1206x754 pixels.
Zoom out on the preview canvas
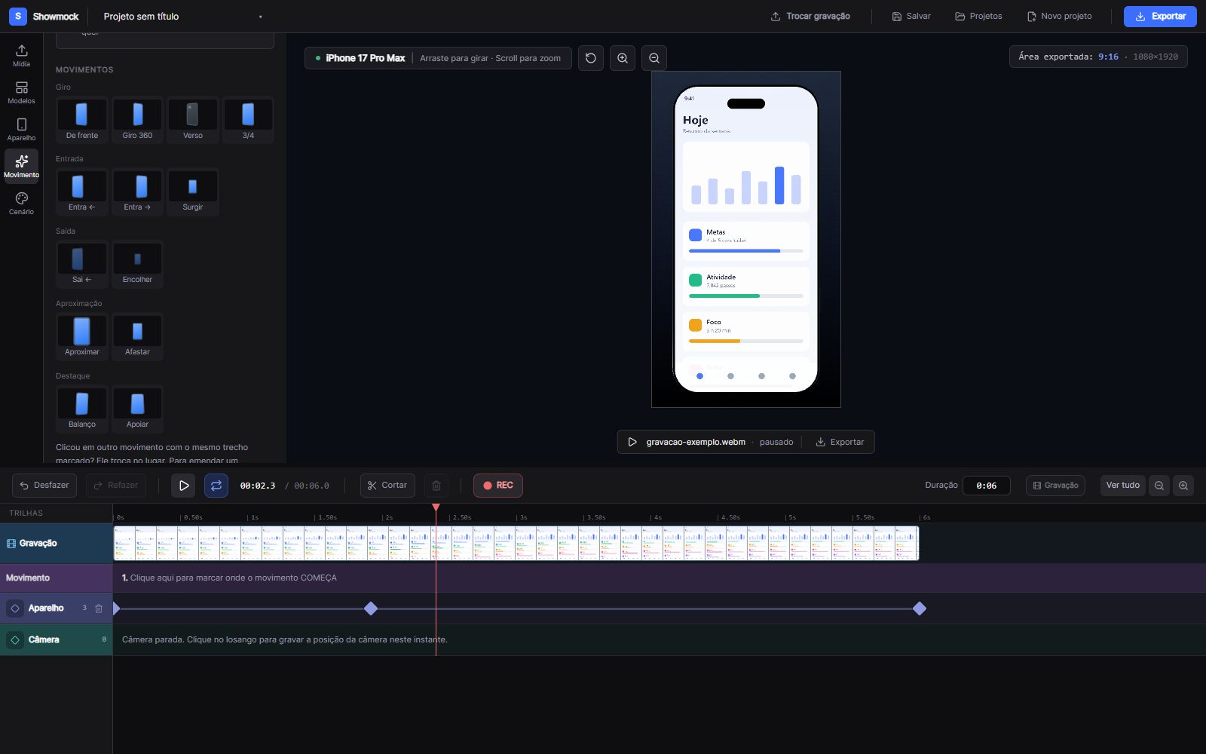[x=654, y=58]
